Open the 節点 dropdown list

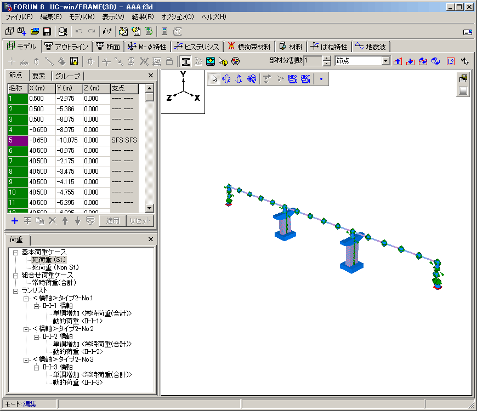(385, 61)
